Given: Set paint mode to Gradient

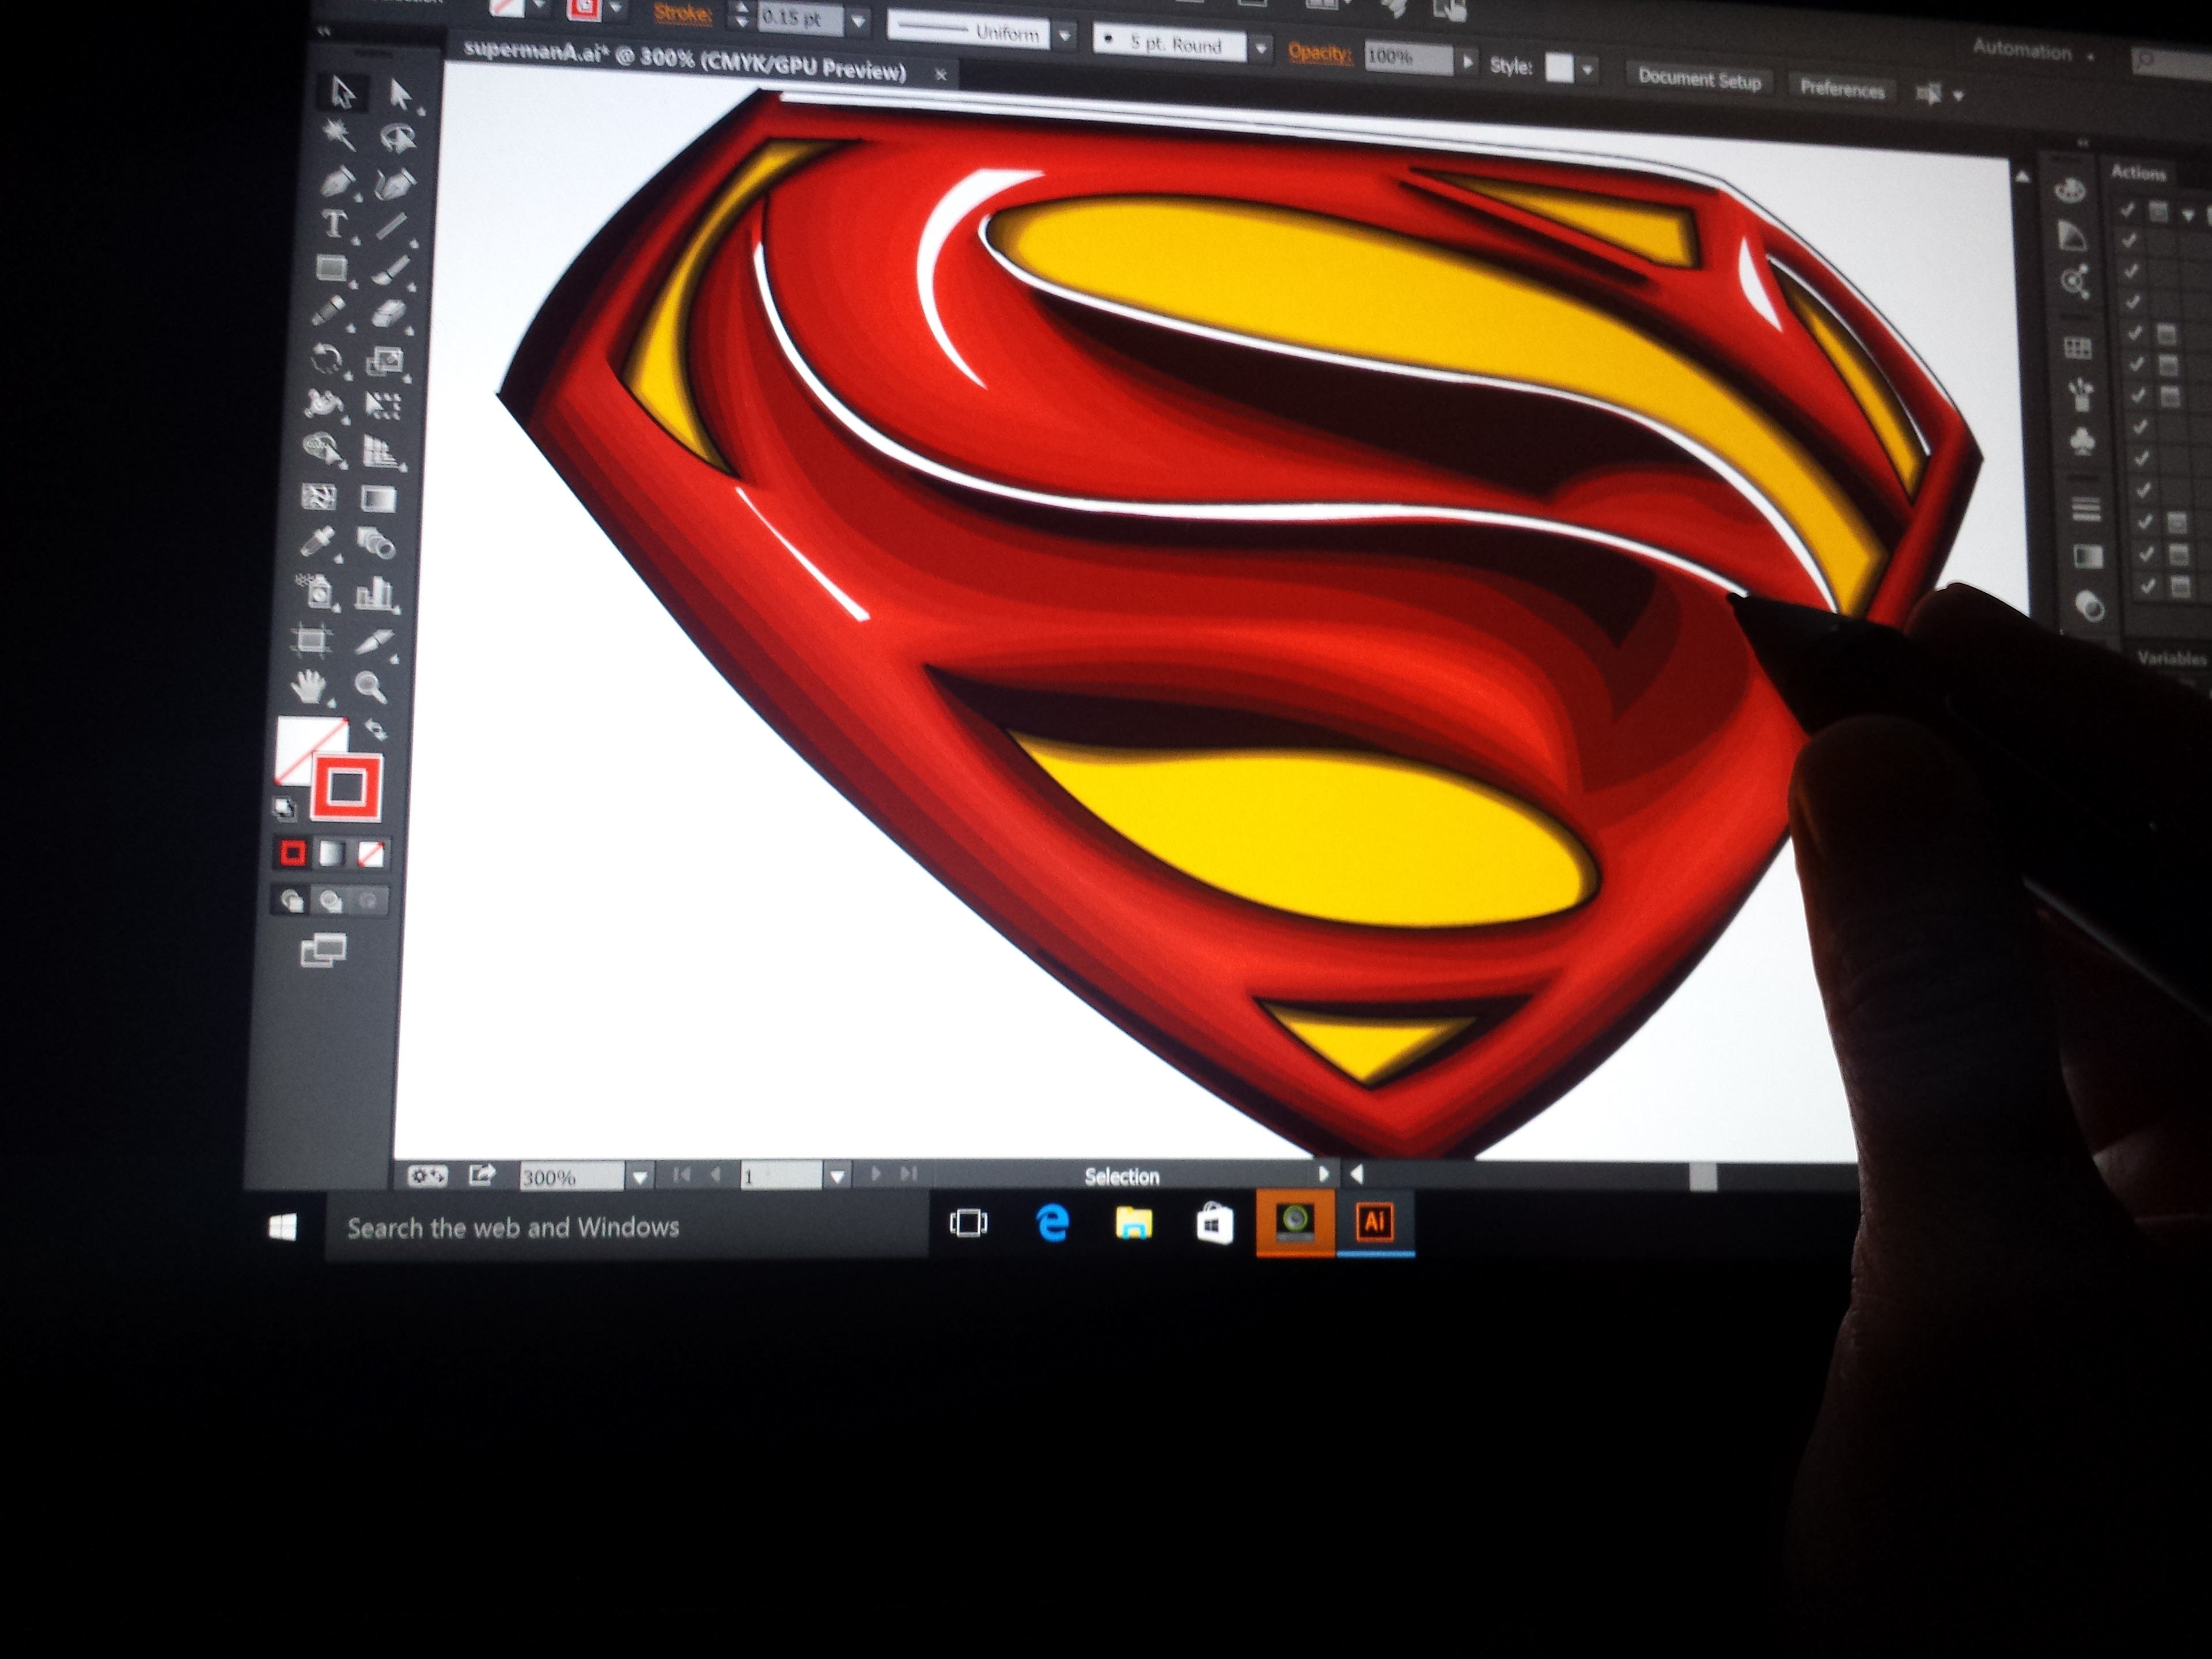Looking at the screenshot, I should [x=331, y=853].
